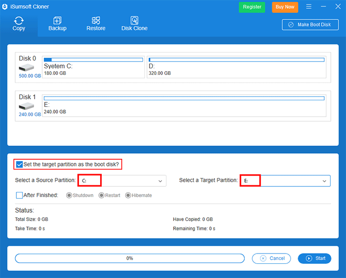Click the E: partition usage bar
The height and width of the screenshot is (278, 346).
click(x=184, y=98)
